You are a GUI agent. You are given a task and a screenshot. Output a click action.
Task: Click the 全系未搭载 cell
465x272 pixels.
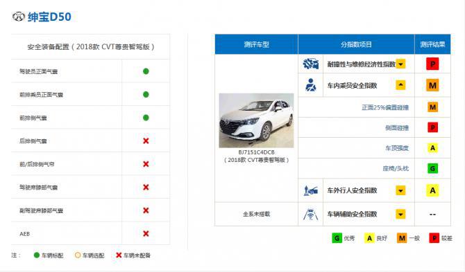pos(256,214)
